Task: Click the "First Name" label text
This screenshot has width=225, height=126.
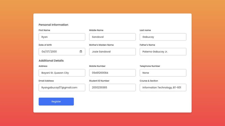Action: point(44,30)
